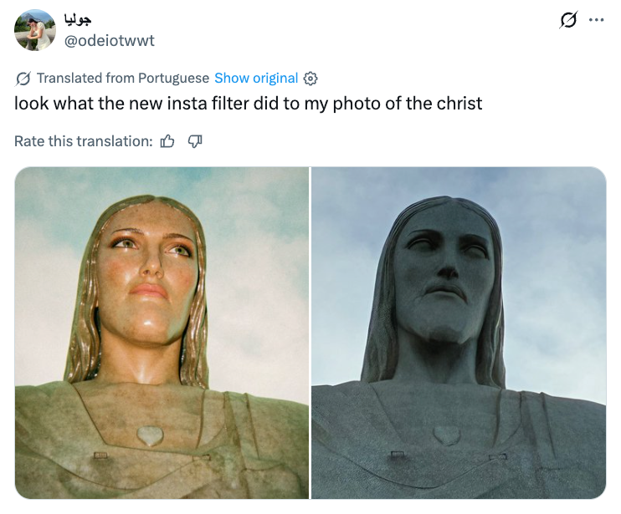
Task: Open translation settings gear icon
Action: pyautogui.click(x=310, y=79)
